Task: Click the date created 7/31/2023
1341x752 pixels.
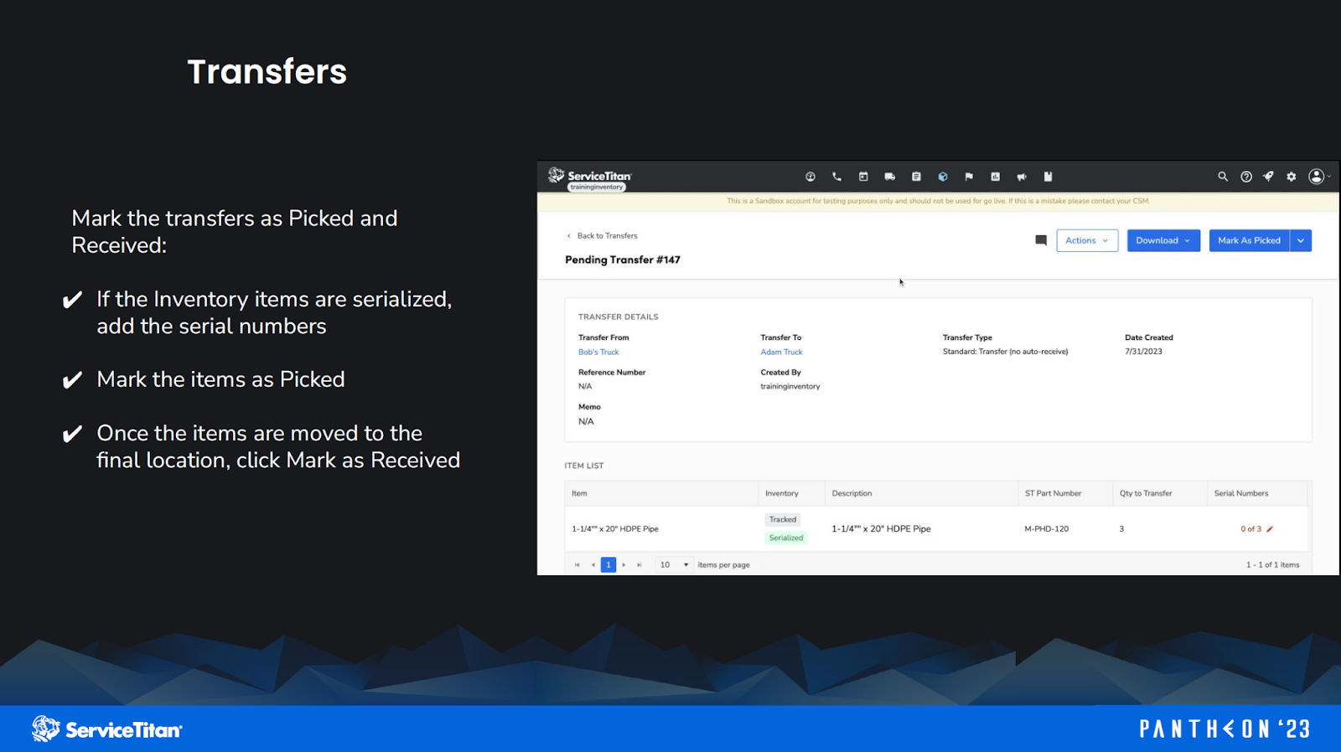Action: click(x=1143, y=352)
